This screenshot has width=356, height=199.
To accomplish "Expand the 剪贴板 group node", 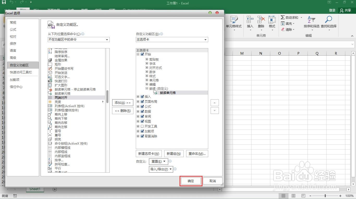I will [x=147, y=59].
